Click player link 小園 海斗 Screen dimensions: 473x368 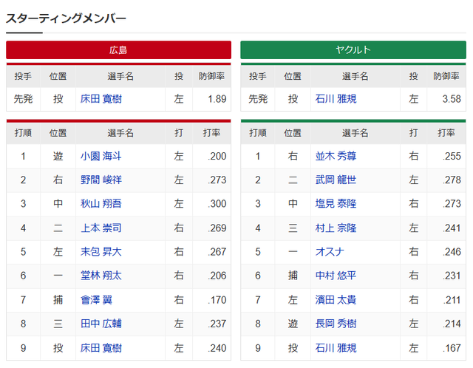coord(101,156)
